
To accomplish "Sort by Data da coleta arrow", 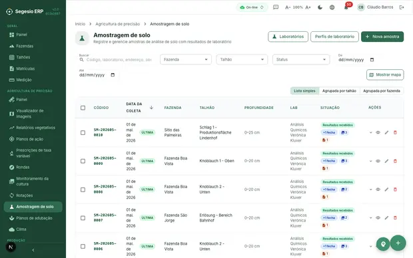I will coord(151,107).
